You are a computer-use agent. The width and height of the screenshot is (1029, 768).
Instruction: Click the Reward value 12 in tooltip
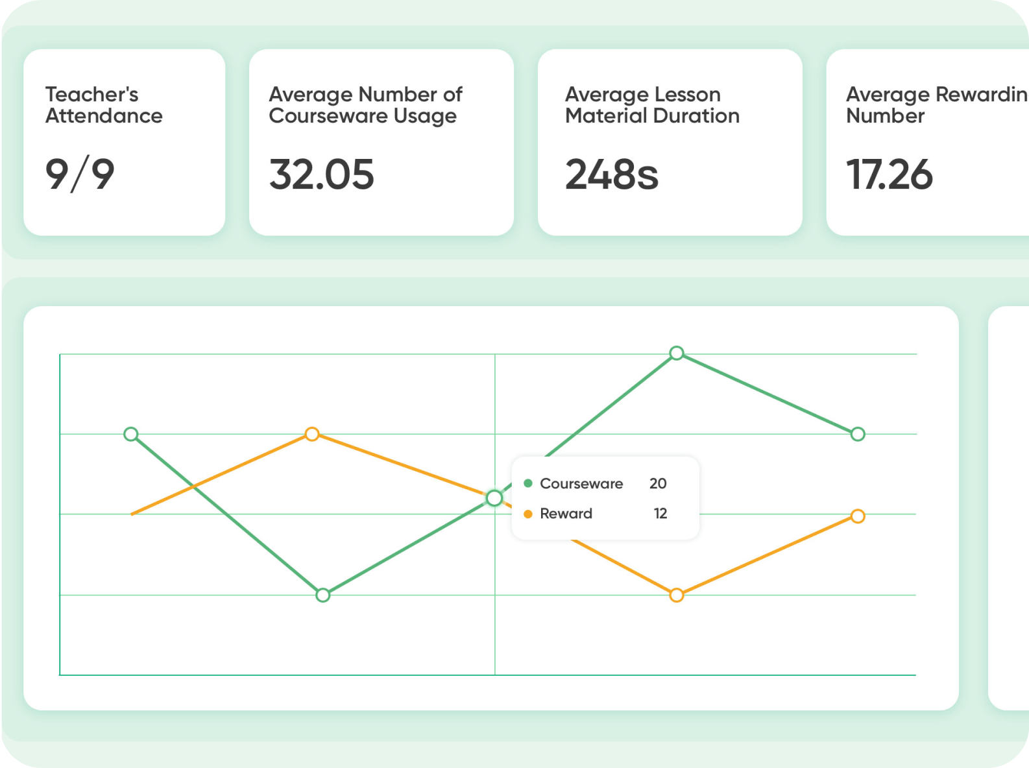tap(660, 514)
